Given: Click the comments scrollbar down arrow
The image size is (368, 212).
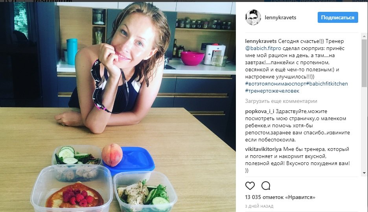Looking at the screenshot, I should [x=364, y=173].
